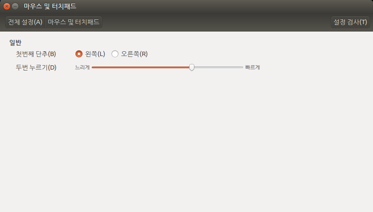Click the 느리게 slow label
Image resolution: width=373 pixels, height=212 pixels.
coord(82,67)
